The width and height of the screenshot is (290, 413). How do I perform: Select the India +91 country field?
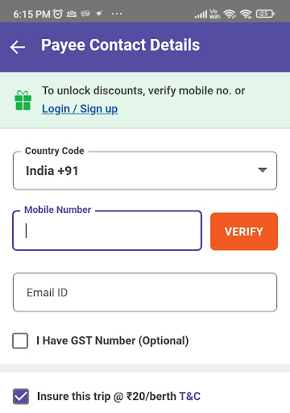pyautogui.click(x=145, y=170)
